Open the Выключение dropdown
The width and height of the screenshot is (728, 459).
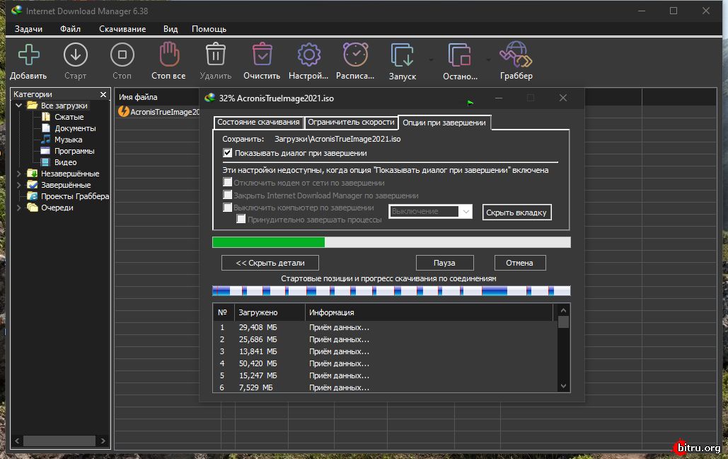pos(430,212)
